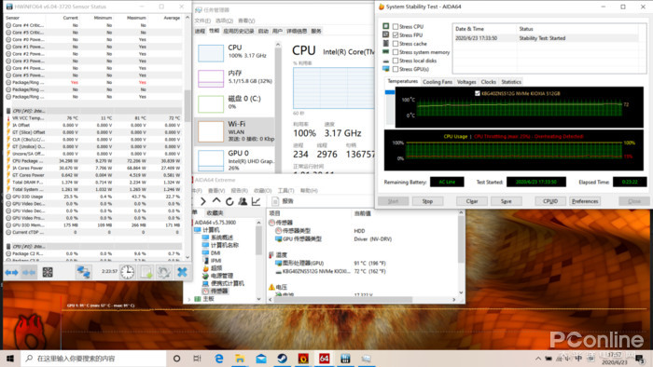This screenshot has width=653, height=367.
Task: Enable Stress CPU checkbox
Action: pos(396,27)
